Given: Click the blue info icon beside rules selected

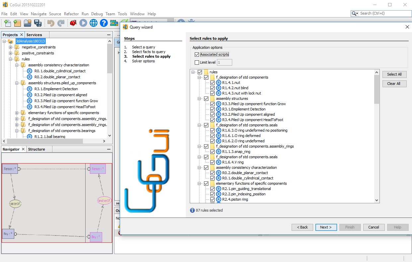Looking at the screenshot, I should coord(192,210).
